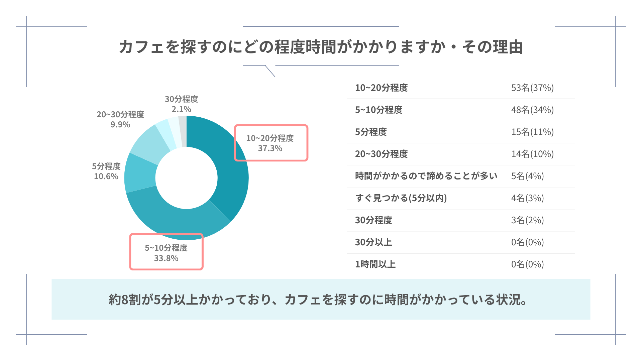Viewport: 642px width, 361px height.
Task: Click the summary text in the light blue banner
Action: (318, 299)
